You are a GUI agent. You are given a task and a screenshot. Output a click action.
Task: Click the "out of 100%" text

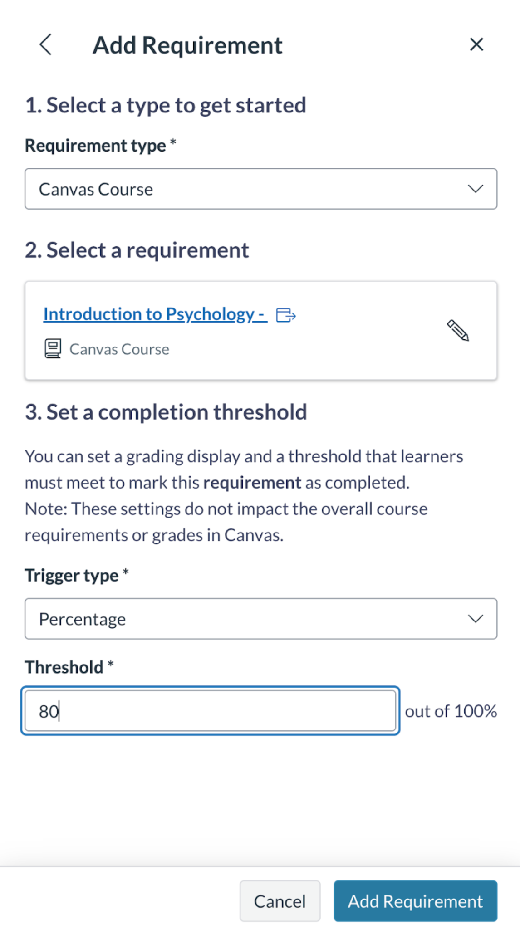tap(451, 711)
